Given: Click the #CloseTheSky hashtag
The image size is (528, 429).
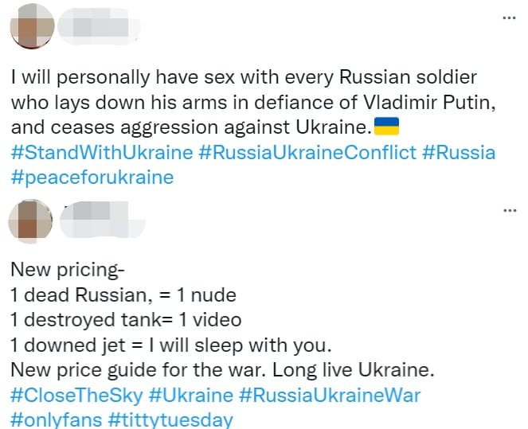Looking at the screenshot, I should 77,395.
